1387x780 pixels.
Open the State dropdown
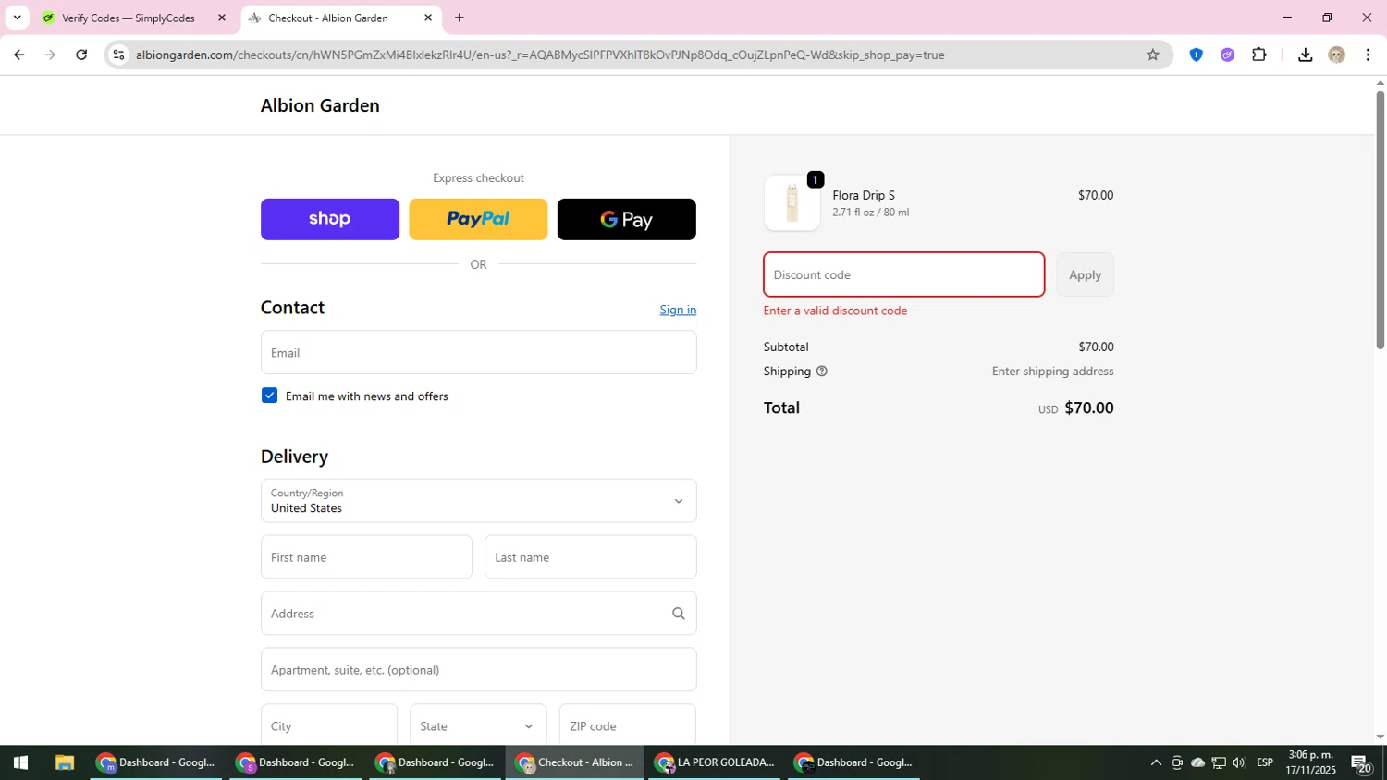(478, 725)
